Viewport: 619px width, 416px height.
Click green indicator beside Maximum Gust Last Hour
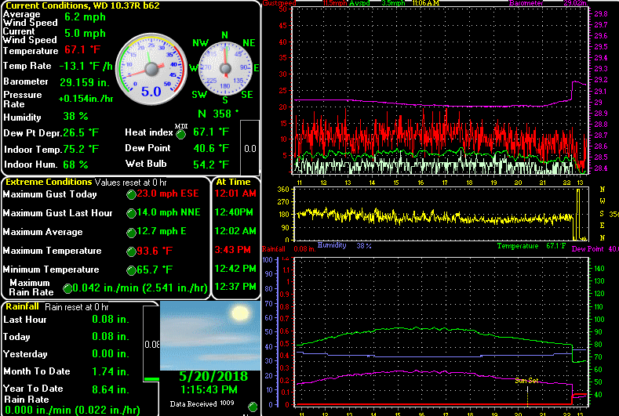pos(131,213)
